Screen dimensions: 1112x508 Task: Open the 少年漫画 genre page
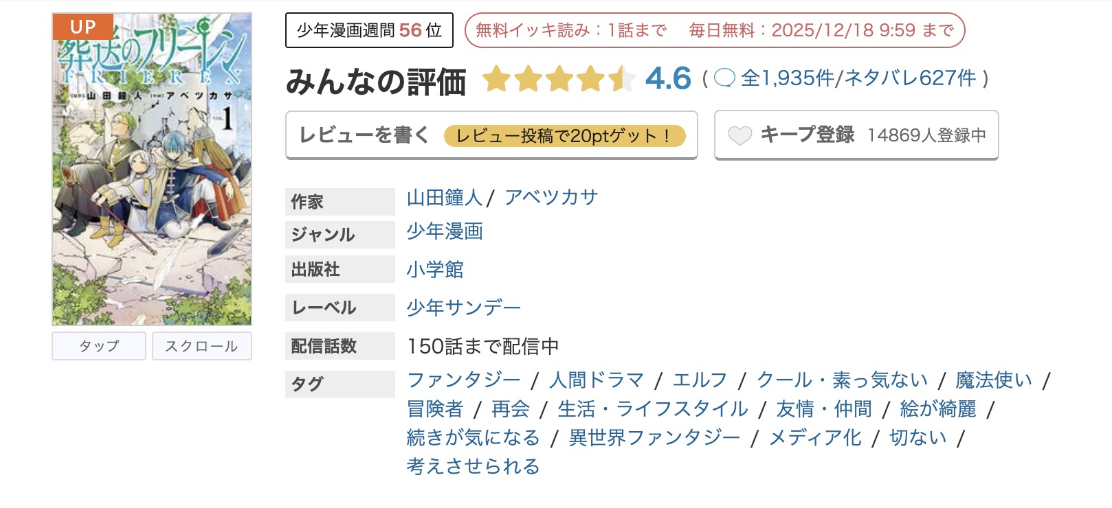444,233
